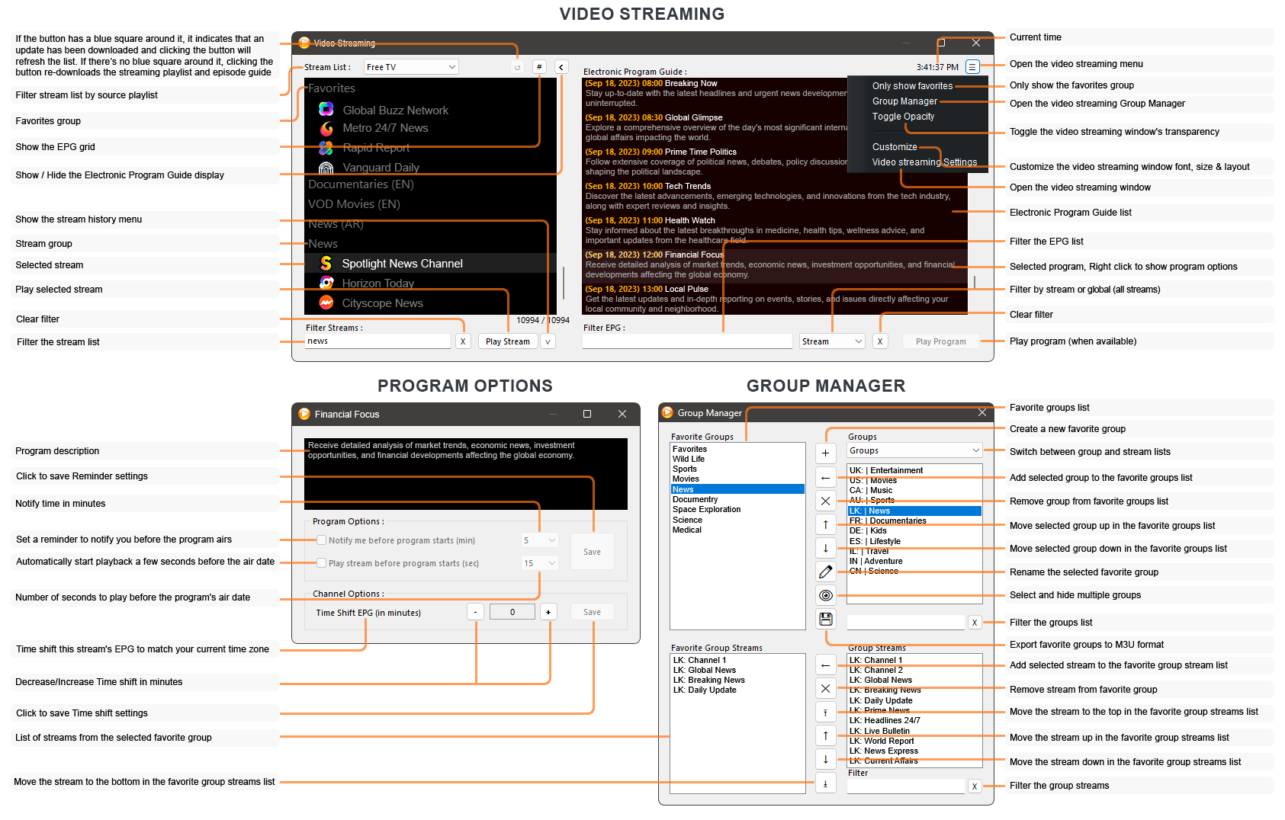This screenshot has height=820, width=1285.
Task: Create a new favorite group with plus icon
Action: [825, 453]
